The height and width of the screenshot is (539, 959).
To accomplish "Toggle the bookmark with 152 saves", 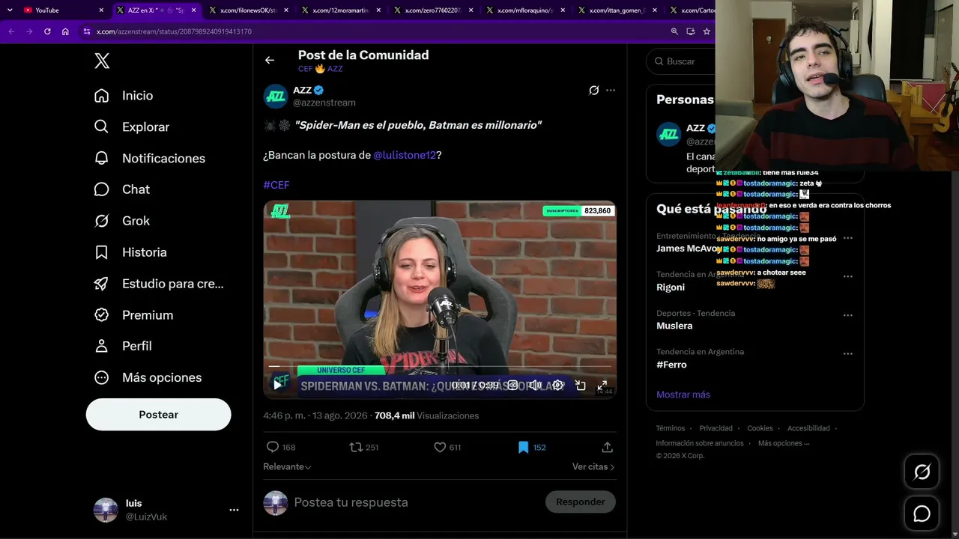I will (532, 447).
